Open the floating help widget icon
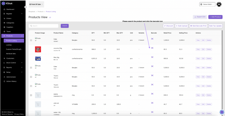Viewport: 225px width, 116px height. click(221, 112)
